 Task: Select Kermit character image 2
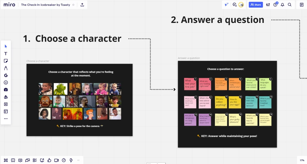[x=60, y=89]
